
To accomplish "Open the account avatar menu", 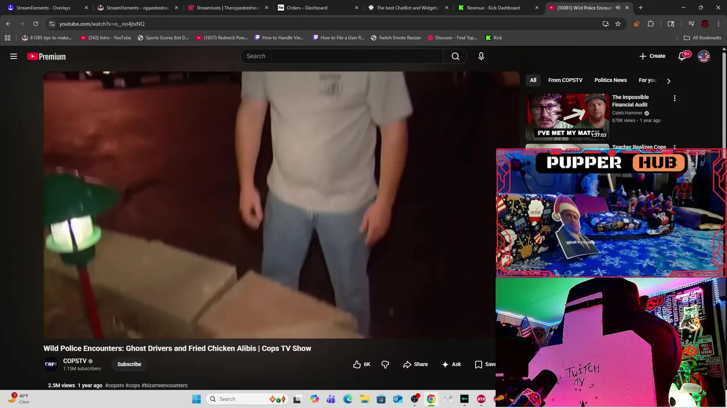I will [704, 56].
